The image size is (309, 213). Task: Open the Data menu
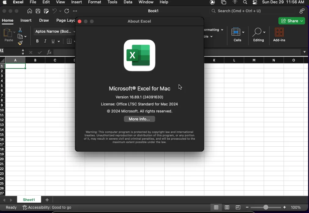(128, 2)
